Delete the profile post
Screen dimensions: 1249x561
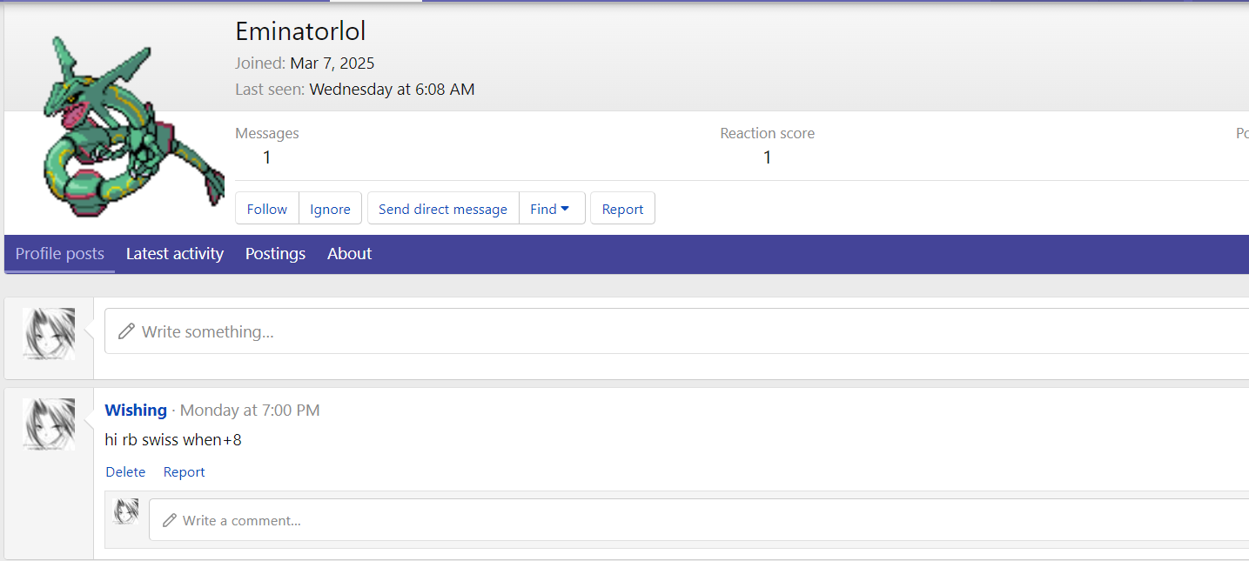point(125,472)
